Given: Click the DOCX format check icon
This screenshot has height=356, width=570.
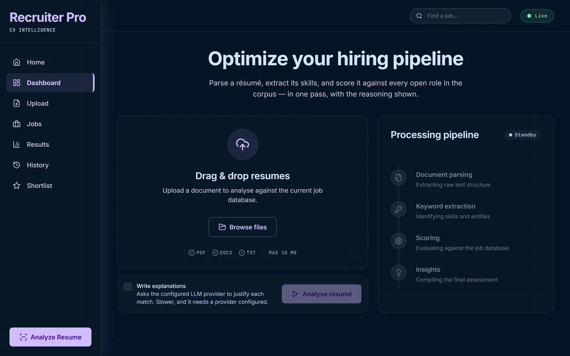Looking at the screenshot, I should [x=215, y=253].
